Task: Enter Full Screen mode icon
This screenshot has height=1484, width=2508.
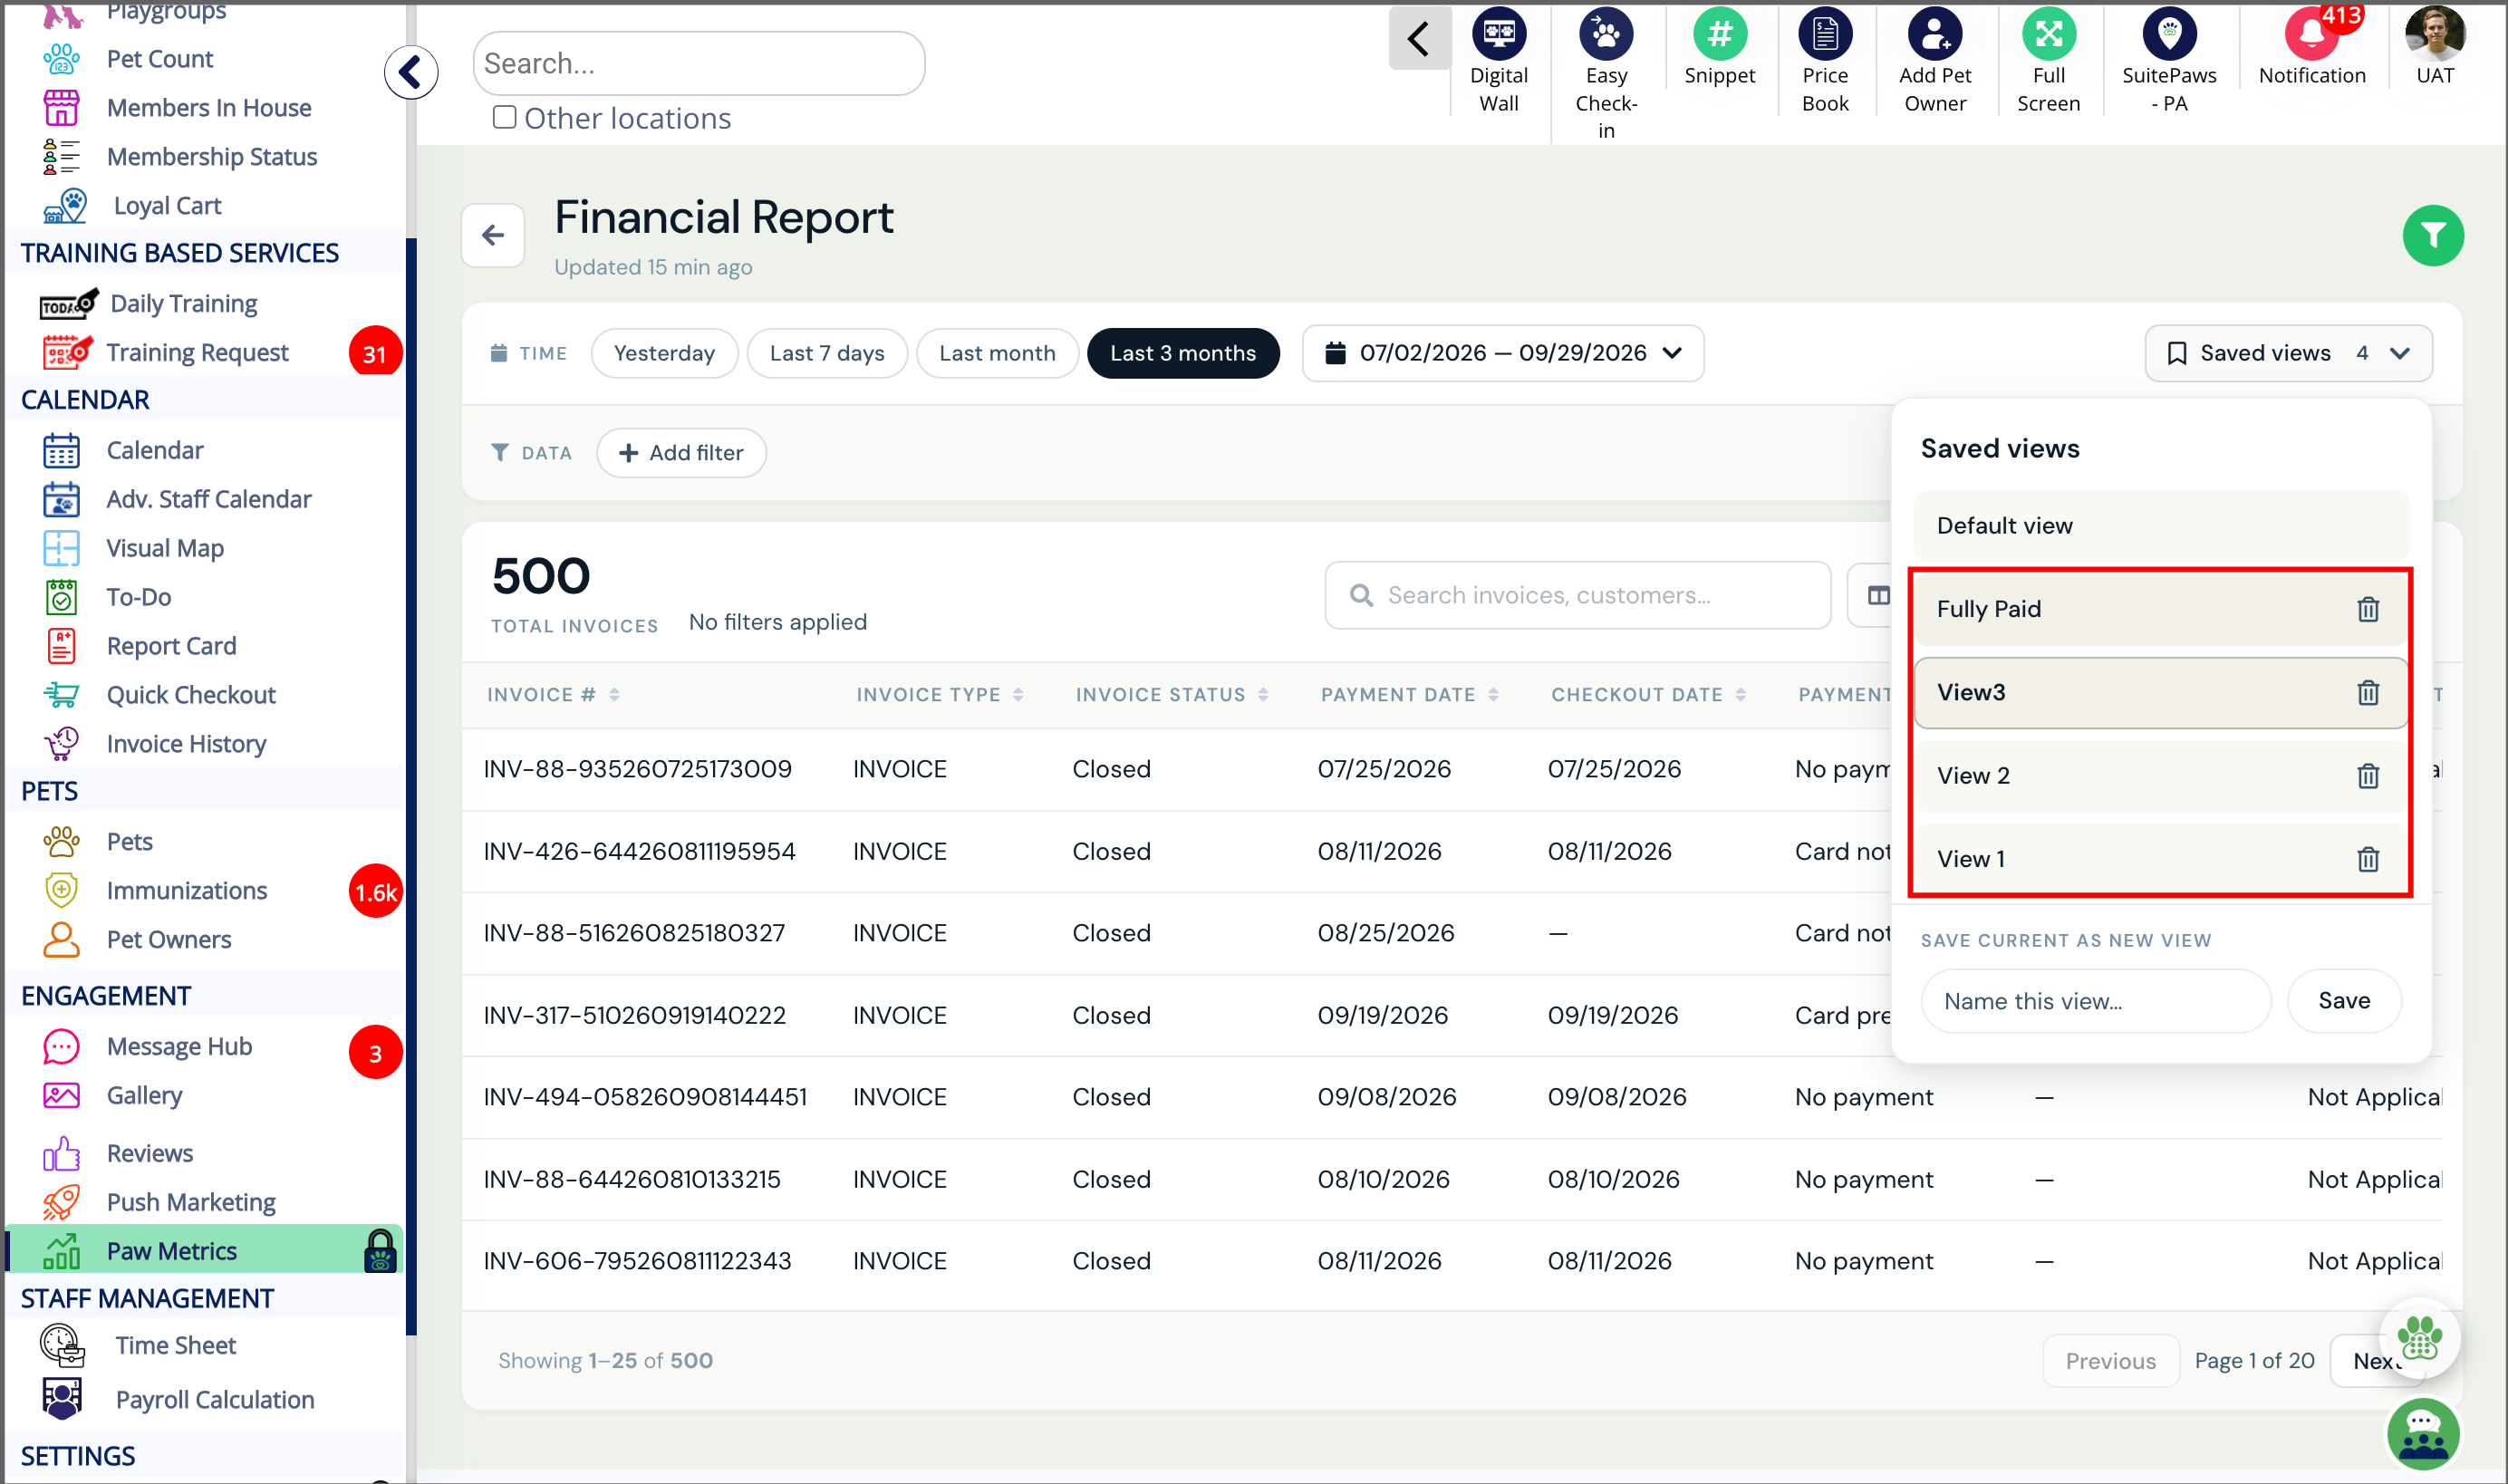Action: [2048, 34]
